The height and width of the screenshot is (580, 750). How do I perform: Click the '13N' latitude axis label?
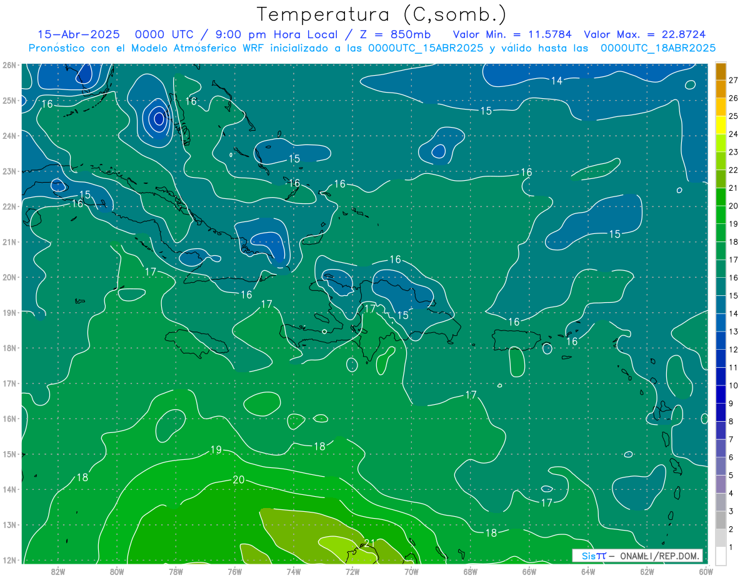pos(9,524)
